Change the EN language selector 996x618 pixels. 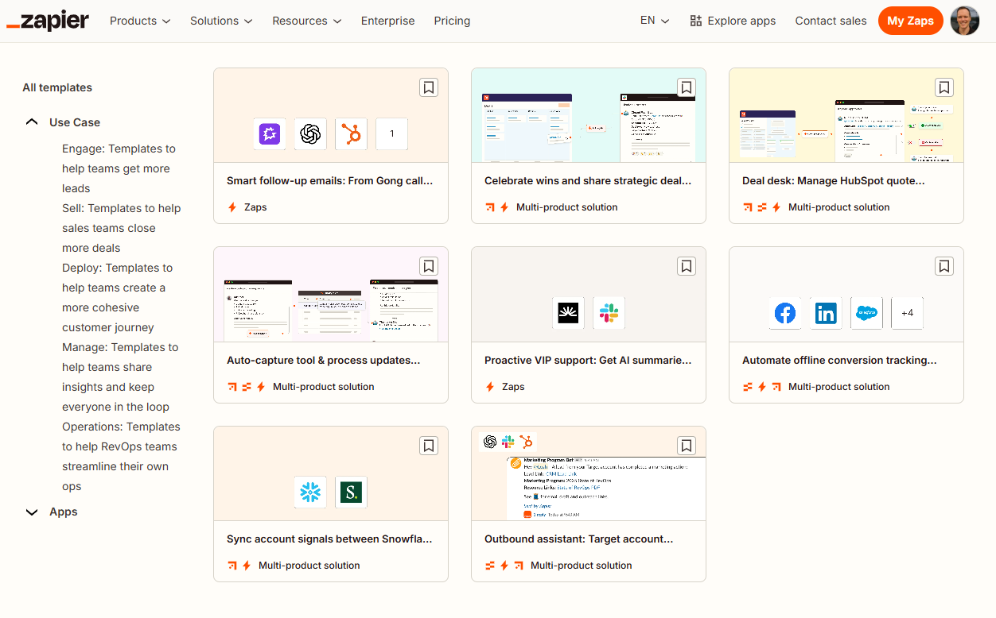click(654, 21)
